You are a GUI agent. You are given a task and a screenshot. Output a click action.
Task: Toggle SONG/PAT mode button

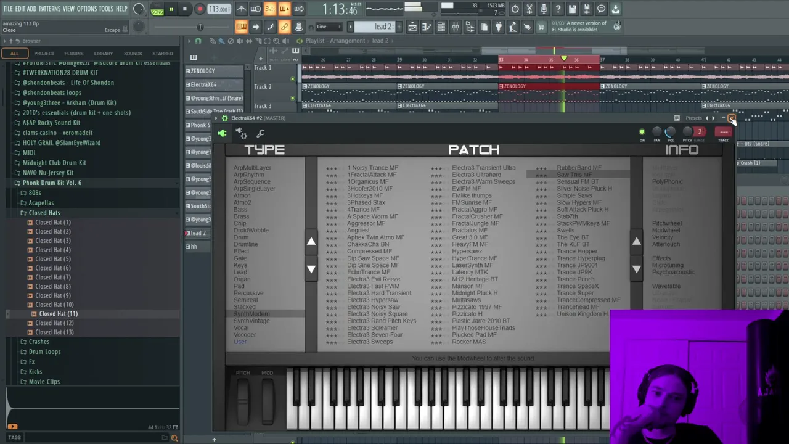click(x=157, y=10)
